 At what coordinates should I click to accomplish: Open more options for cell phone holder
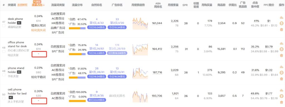(282, 96)
